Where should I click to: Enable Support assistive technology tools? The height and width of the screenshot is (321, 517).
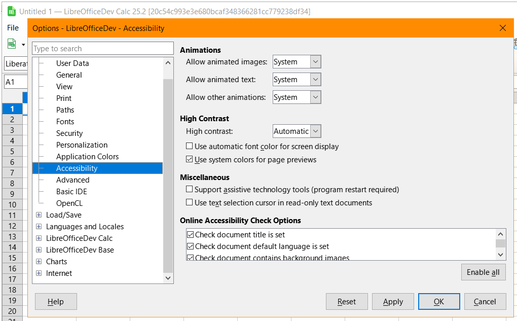(189, 189)
